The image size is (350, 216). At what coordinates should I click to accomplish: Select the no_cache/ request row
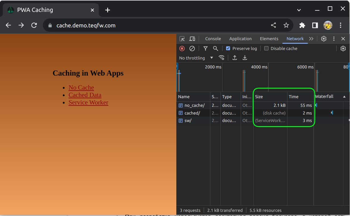[x=194, y=105]
